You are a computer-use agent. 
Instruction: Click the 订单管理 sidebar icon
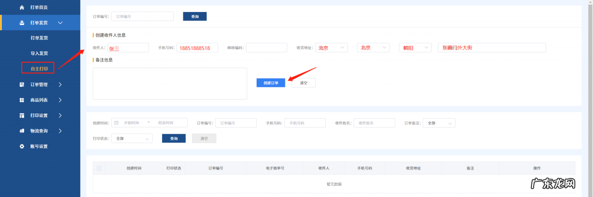(x=22, y=84)
